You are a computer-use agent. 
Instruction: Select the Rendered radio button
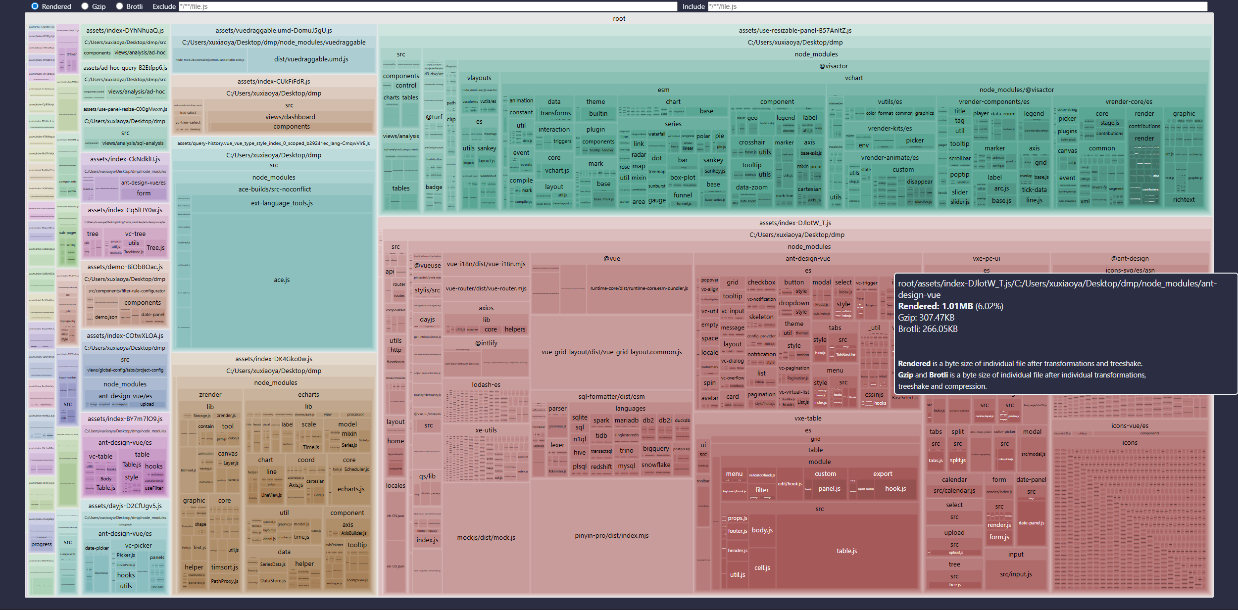pyautogui.click(x=35, y=6)
